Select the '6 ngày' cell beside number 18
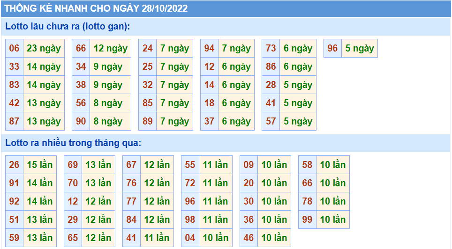 (x=236, y=103)
